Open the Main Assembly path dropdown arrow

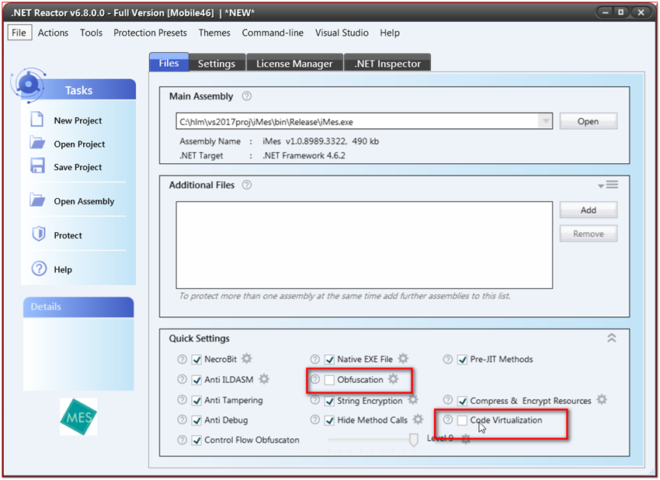coord(545,121)
